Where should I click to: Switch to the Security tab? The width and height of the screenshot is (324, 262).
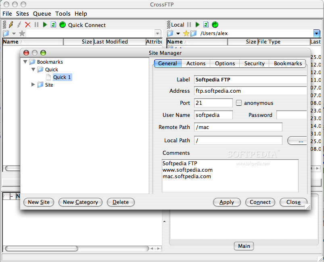coord(254,63)
